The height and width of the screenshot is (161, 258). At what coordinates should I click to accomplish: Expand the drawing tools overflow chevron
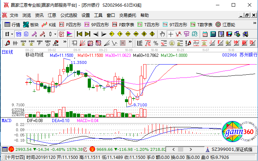(x=65, y=42)
